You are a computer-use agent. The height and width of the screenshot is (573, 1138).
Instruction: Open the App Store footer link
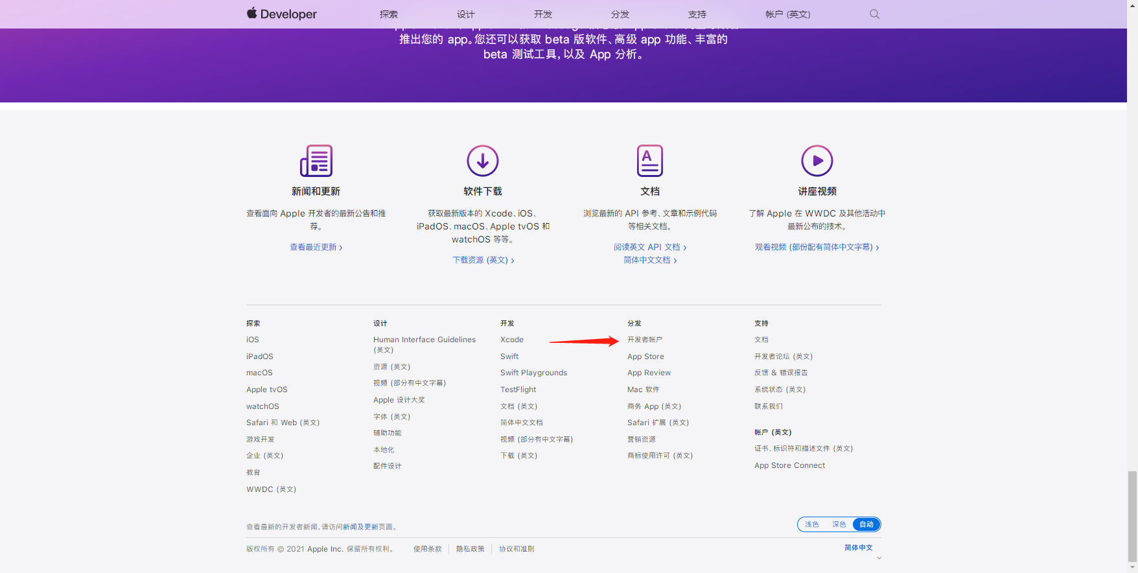pos(645,357)
